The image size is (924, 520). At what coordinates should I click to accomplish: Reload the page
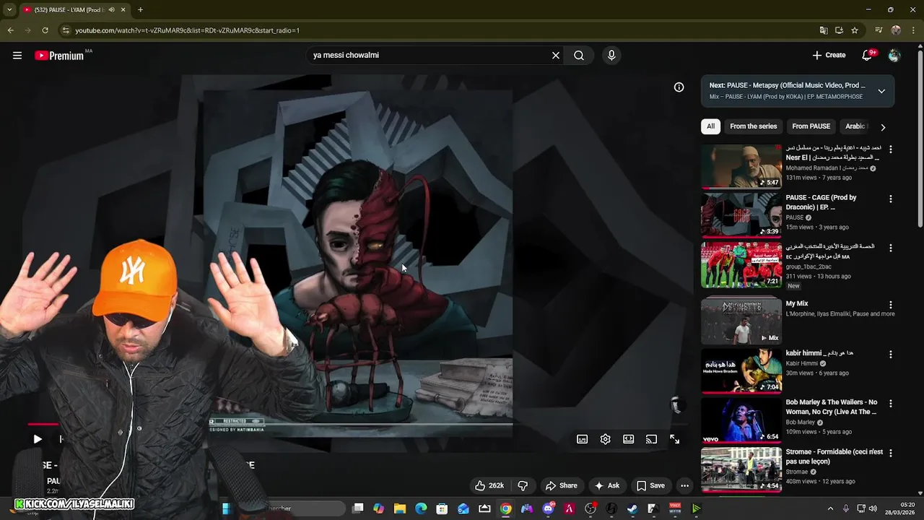tap(45, 30)
